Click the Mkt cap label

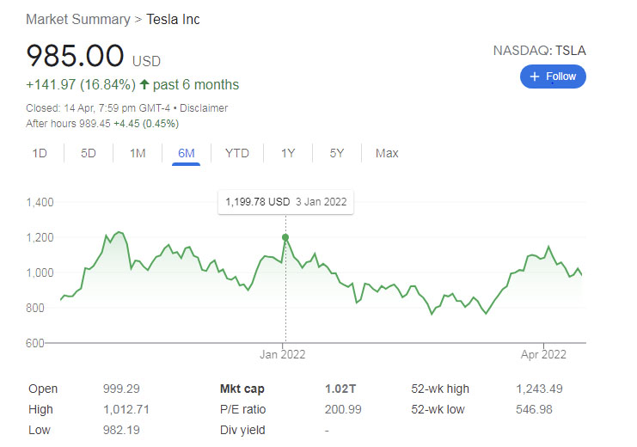(x=242, y=389)
